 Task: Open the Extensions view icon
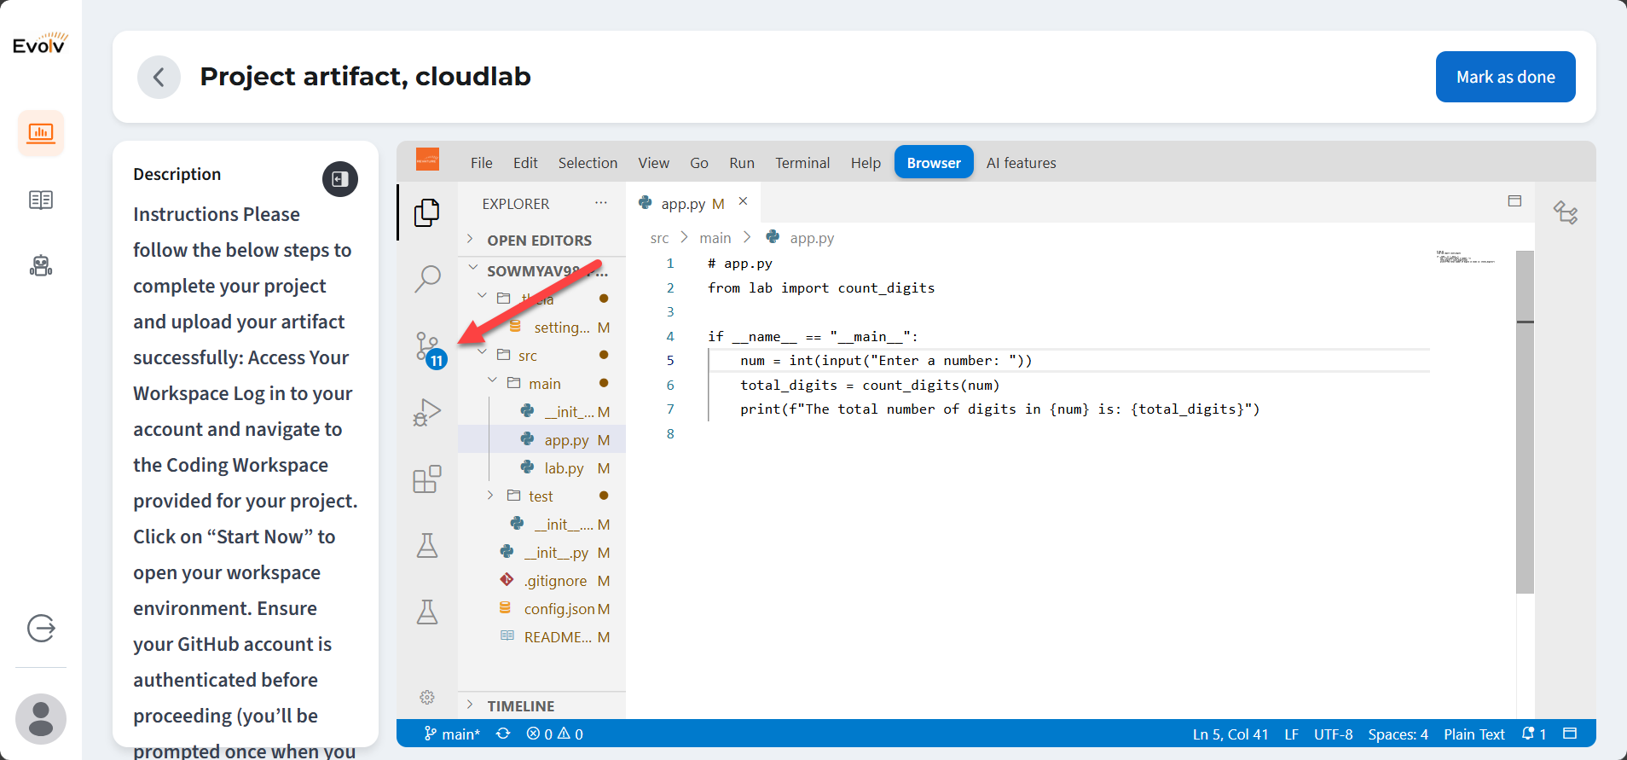(x=427, y=479)
